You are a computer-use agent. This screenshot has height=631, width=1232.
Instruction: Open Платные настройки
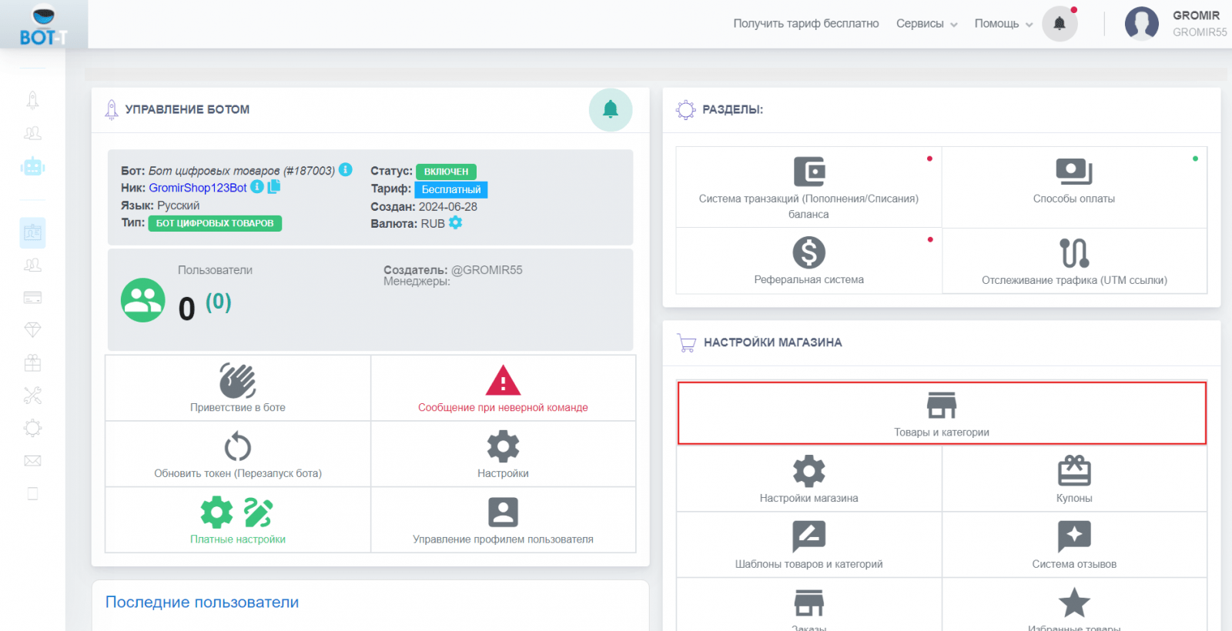(238, 520)
